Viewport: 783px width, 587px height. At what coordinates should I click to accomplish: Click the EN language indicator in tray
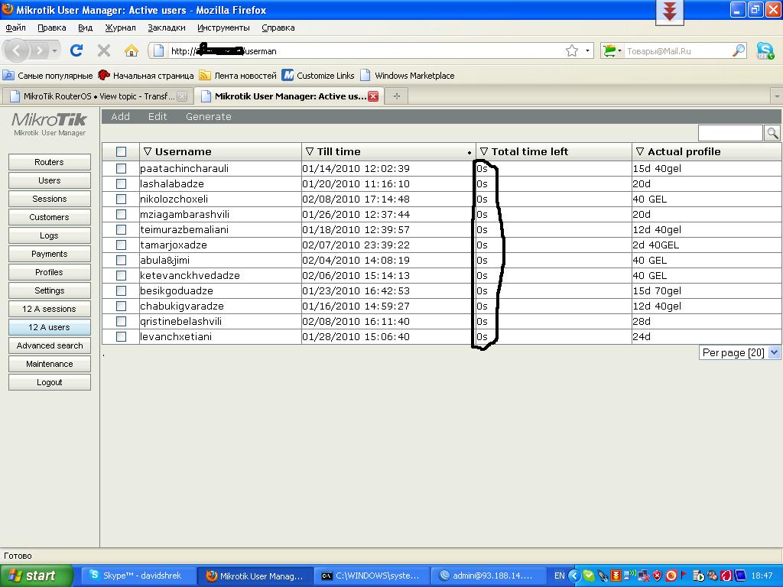click(559, 576)
